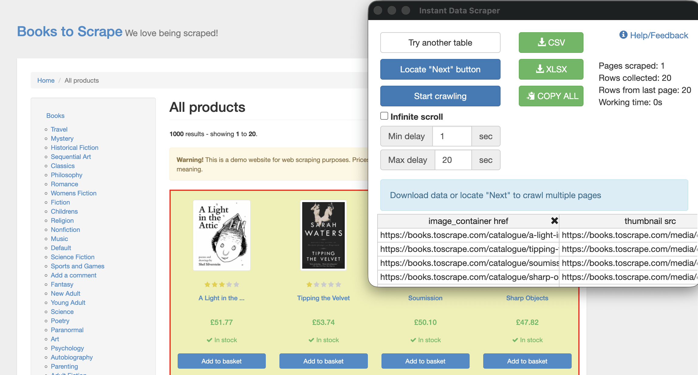The width and height of the screenshot is (698, 375).
Task: Click the Books to Scrape site title
Action: tap(70, 32)
